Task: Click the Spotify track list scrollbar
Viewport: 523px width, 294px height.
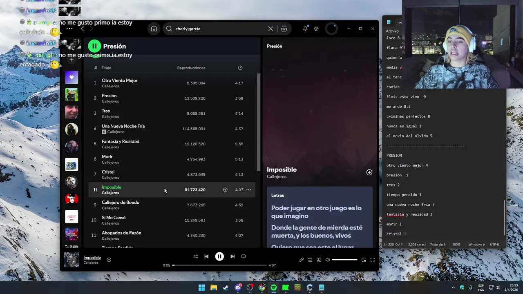Action: tap(258, 122)
